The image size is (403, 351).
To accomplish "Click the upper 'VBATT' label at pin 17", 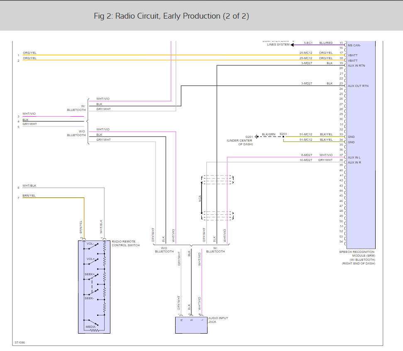I will 353,55.
